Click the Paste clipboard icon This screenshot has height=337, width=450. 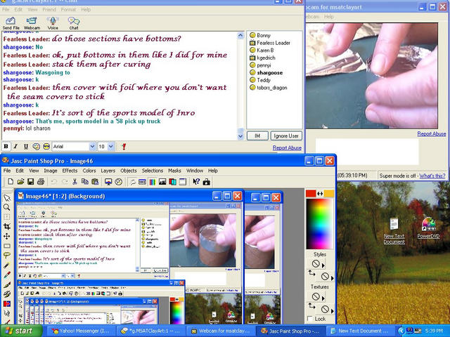(95, 182)
